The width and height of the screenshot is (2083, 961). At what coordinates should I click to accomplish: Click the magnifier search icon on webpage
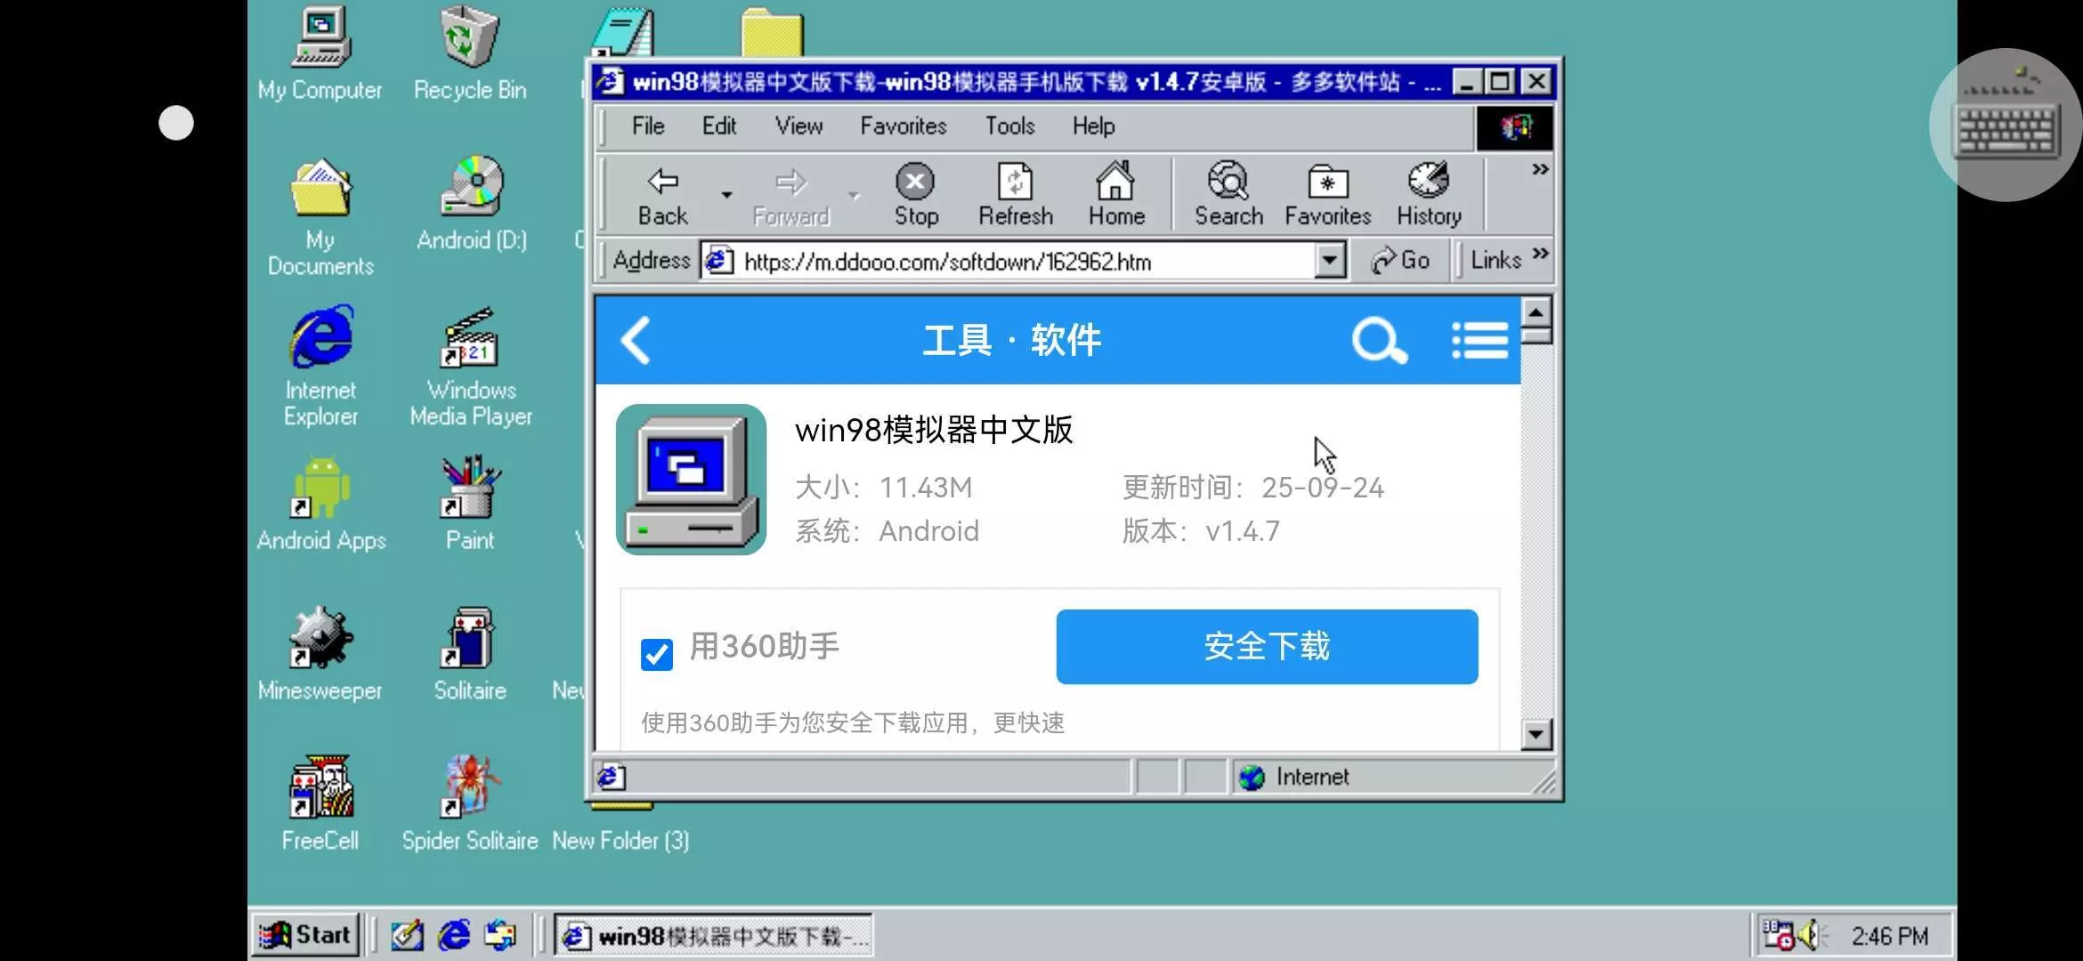pyautogui.click(x=1379, y=341)
